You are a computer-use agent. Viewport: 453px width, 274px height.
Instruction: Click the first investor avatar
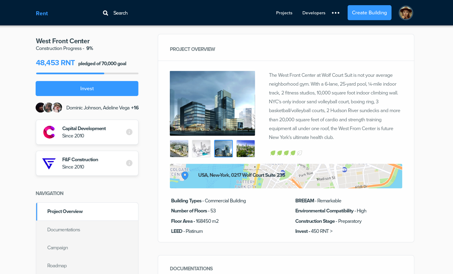(x=40, y=108)
